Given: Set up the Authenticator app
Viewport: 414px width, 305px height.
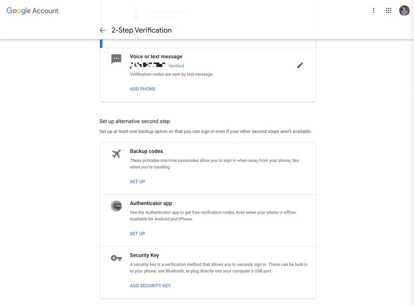Looking at the screenshot, I should pos(137,233).
